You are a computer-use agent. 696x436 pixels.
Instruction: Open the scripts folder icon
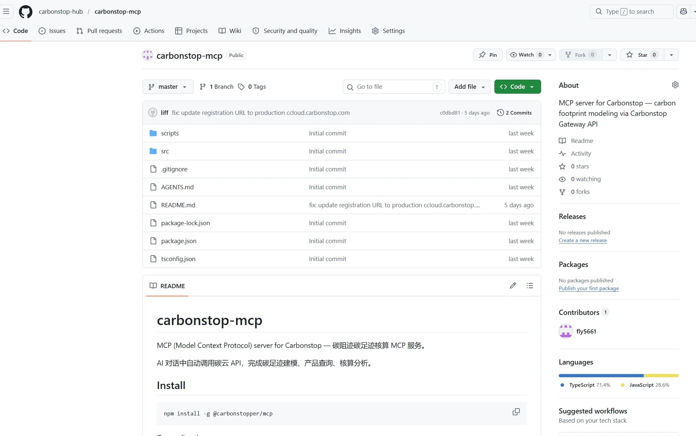tap(153, 133)
